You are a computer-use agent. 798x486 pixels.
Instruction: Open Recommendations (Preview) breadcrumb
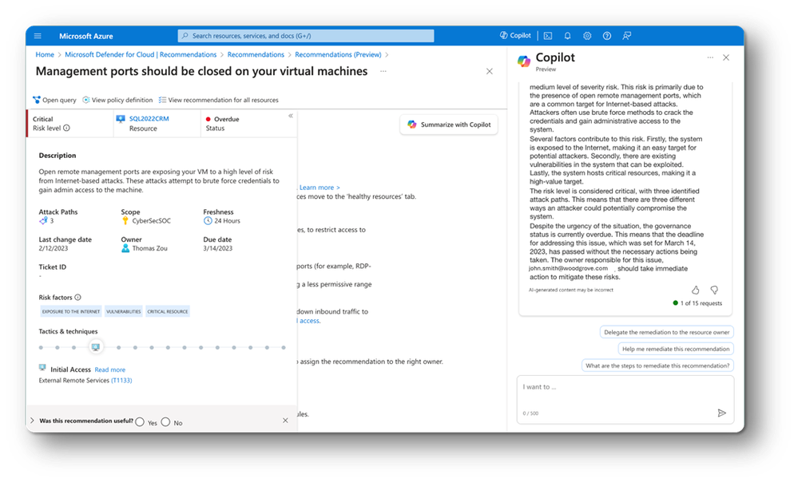[338, 54]
